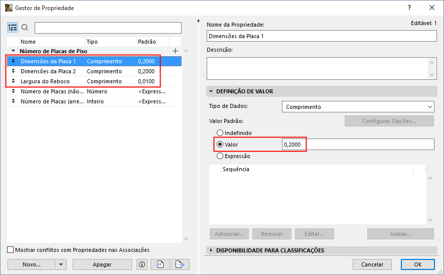Click the Nome da Propriedade input field
Image resolution: width=444 pixels, height=275 pixels.
click(x=322, y=36)
